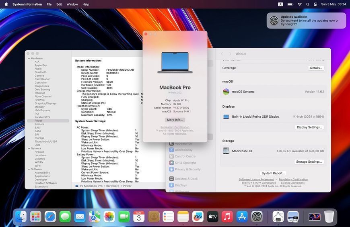Open Messages from the Dock
Viewport: 350px width, 227px height.
[x=65, y=217]
